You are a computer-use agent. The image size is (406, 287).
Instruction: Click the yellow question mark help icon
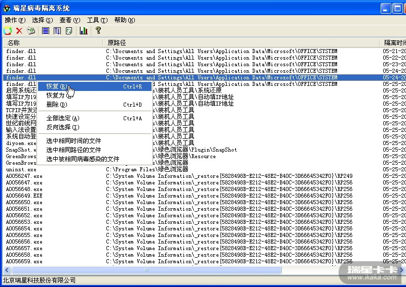98,30
